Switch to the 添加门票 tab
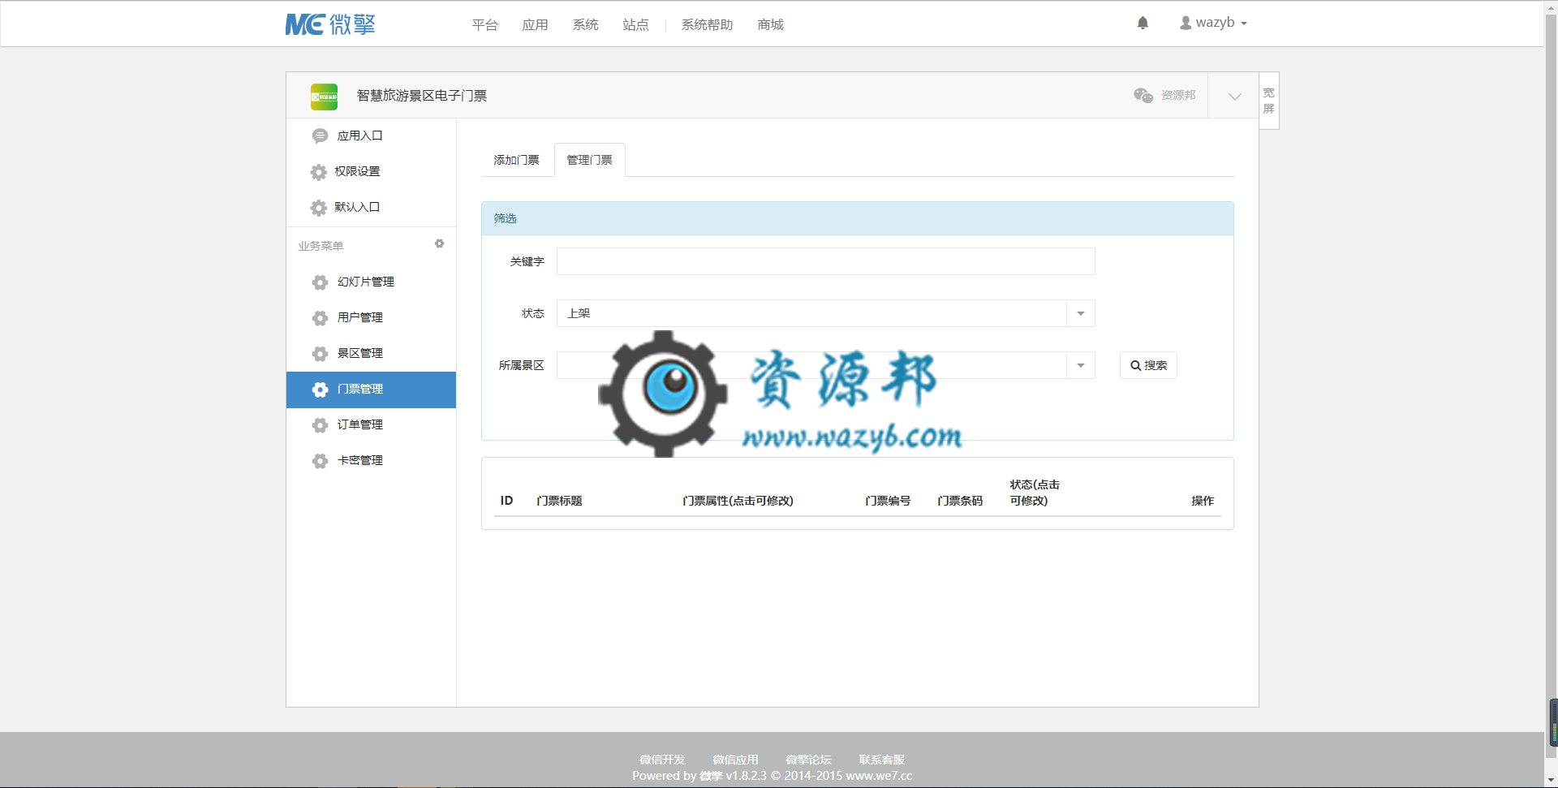This screenshot has width=1558, height=788. [517, 160]
